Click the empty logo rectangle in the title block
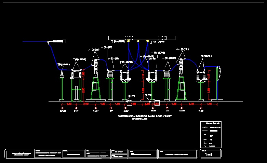Image resolution: width=267 pixels, height=163 pixels. point(9,154)
